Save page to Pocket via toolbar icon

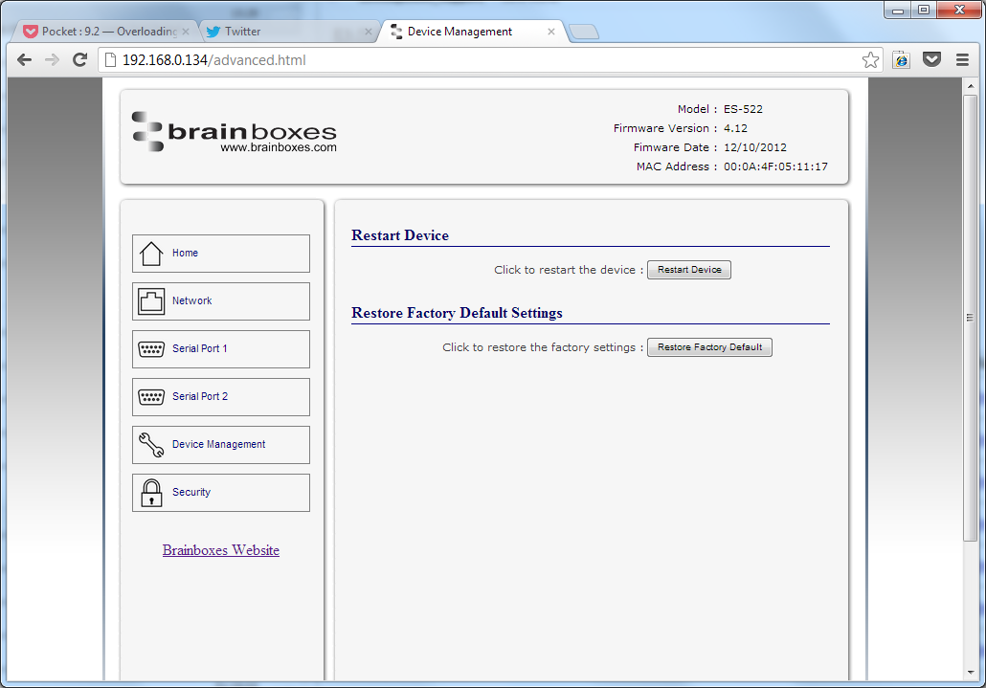(x=930, y=59)
